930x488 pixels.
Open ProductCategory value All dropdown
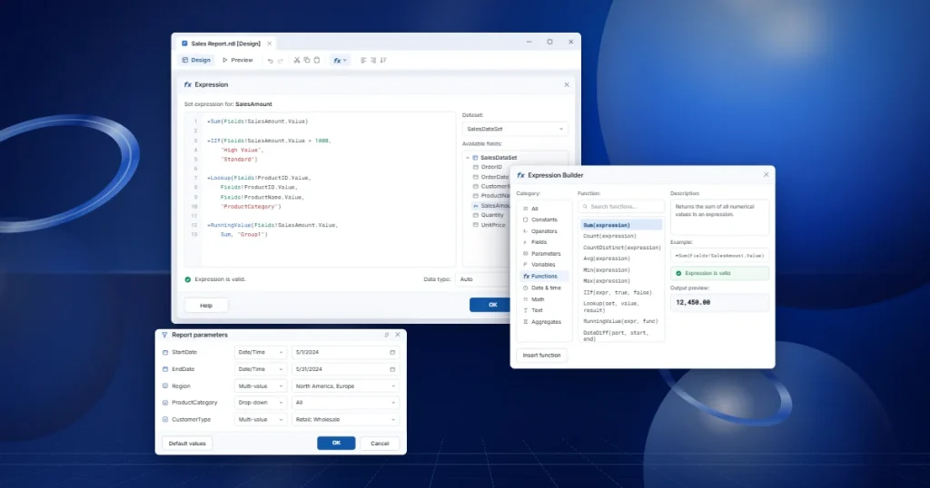pos(345,403)
